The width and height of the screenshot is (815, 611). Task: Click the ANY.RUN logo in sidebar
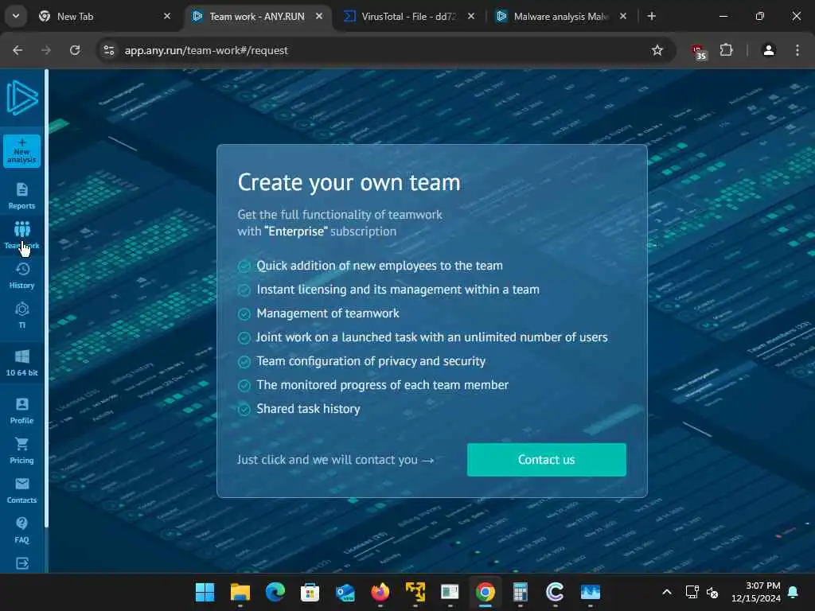[x=21, y=97]
